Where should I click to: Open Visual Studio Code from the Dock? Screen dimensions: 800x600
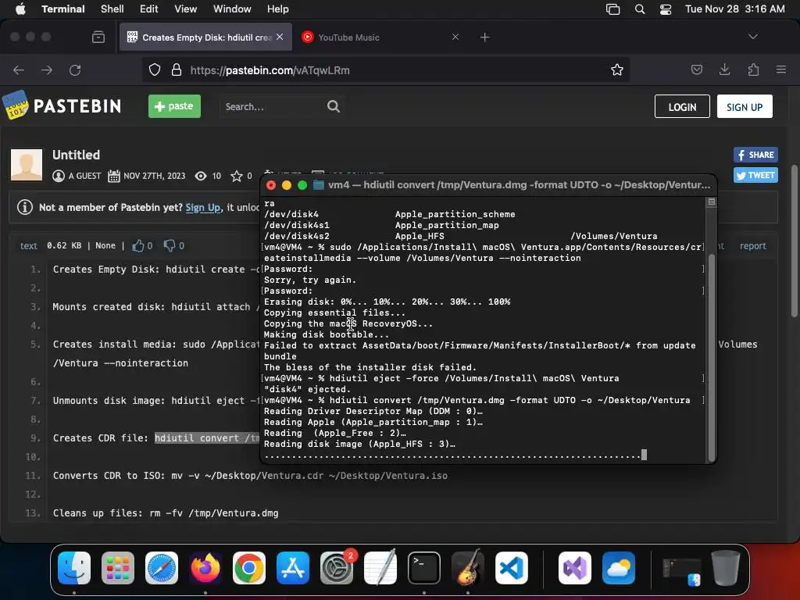point(511,568)
